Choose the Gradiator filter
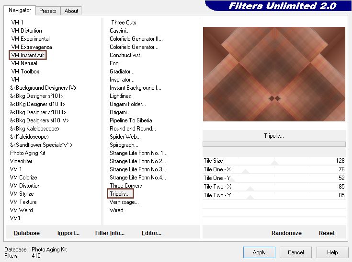This screenshot has height=262, width=352. click(122, 71)
